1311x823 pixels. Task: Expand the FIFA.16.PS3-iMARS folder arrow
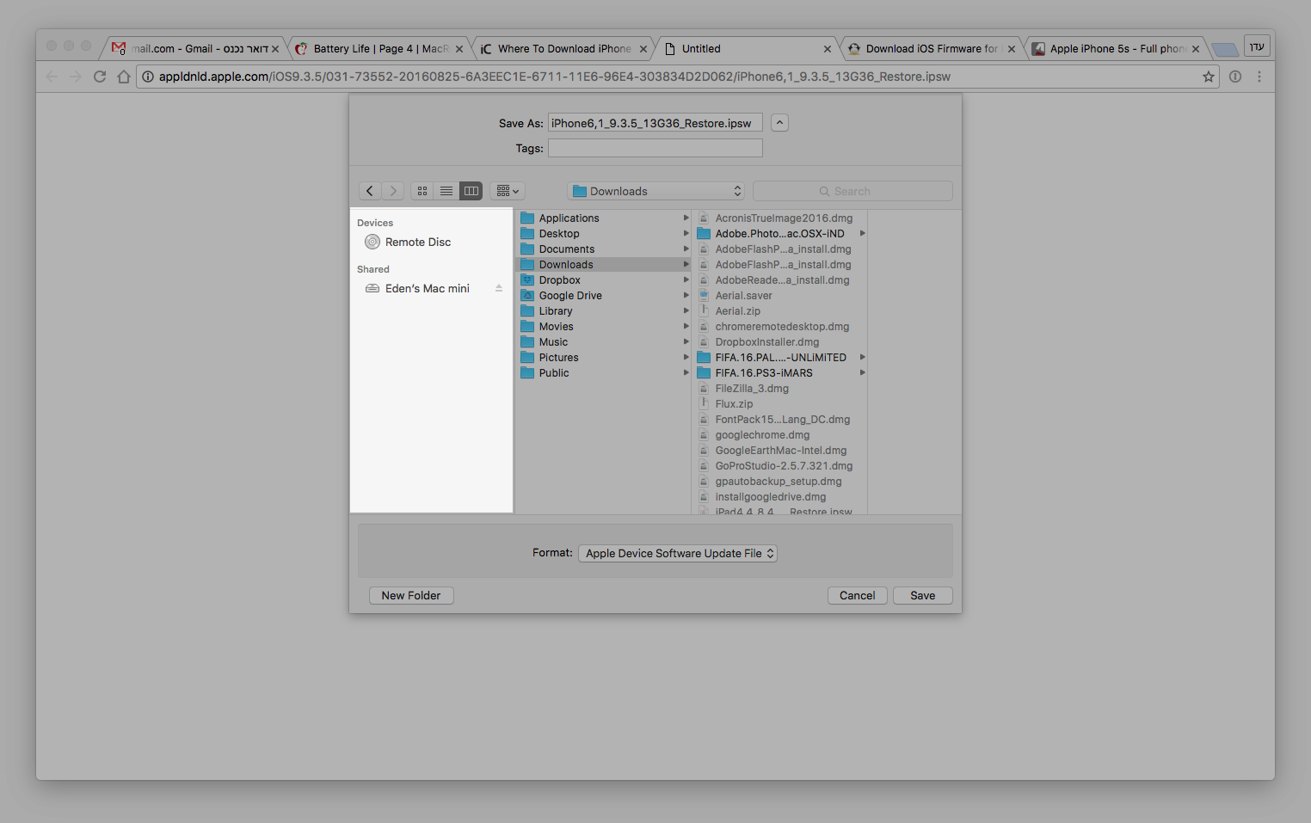pyautogui.click(x=862, y=372)
